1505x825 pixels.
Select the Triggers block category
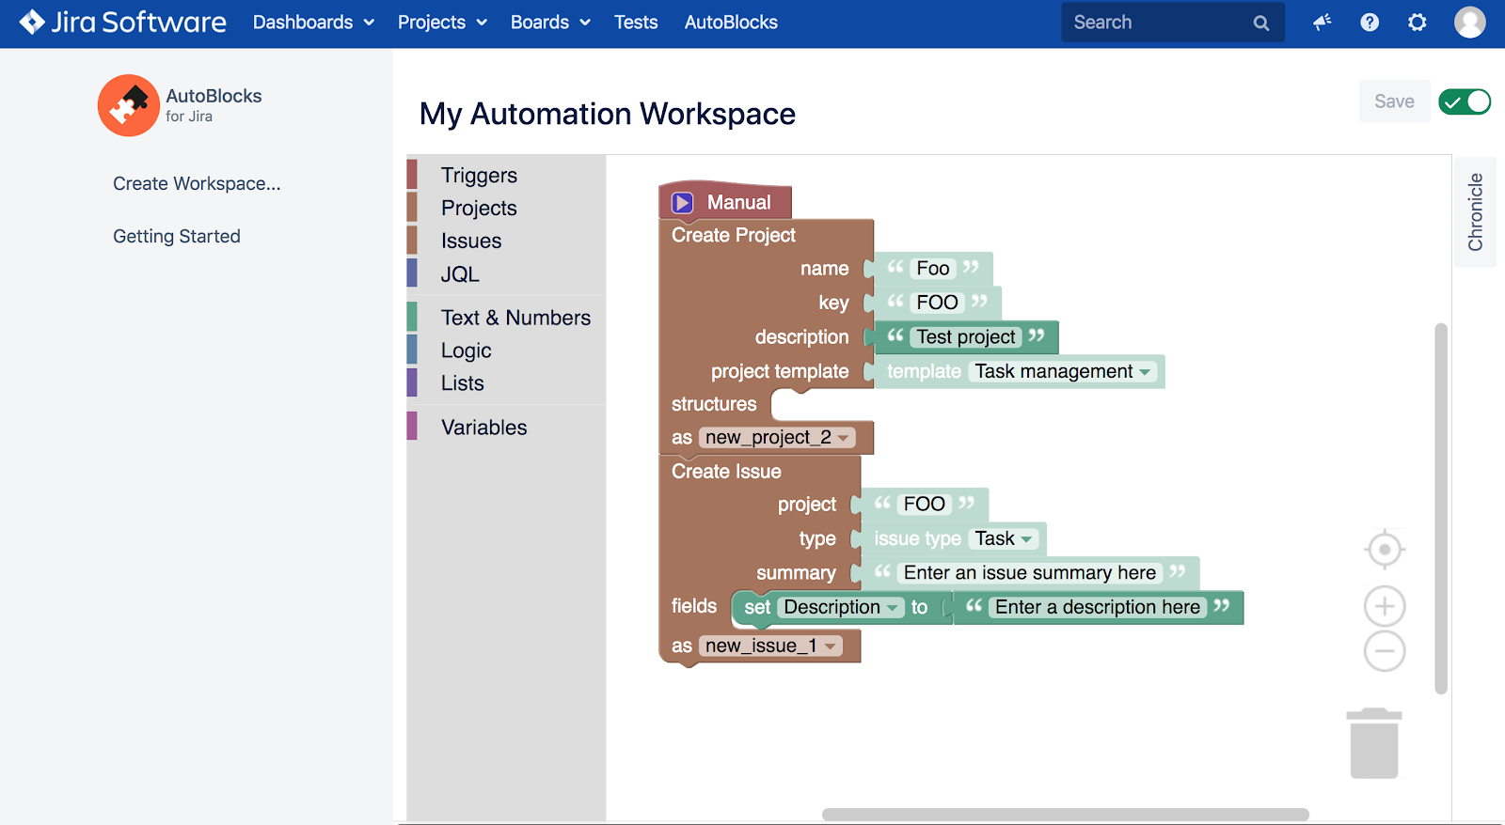[x=506, y=176]
